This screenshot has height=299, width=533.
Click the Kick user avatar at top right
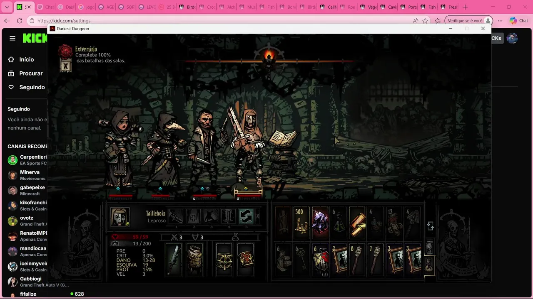click(512, 38)
